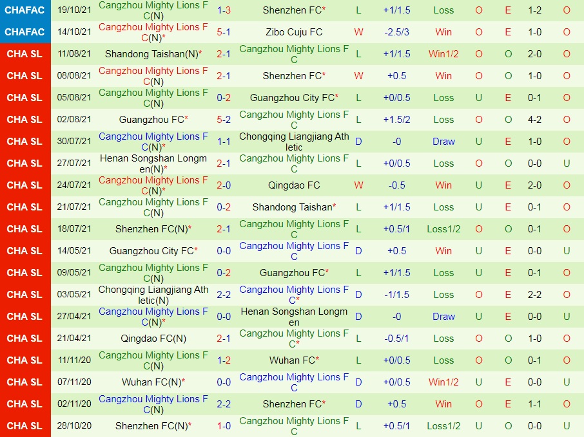Select 2-2 score on 03/05/21 row

(x=224, y=295)
